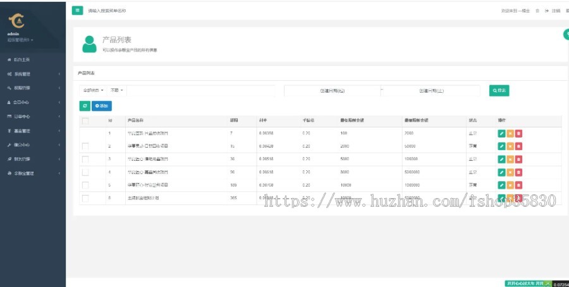Expand the 会员中心 sidebar menu

click(33, 102)
